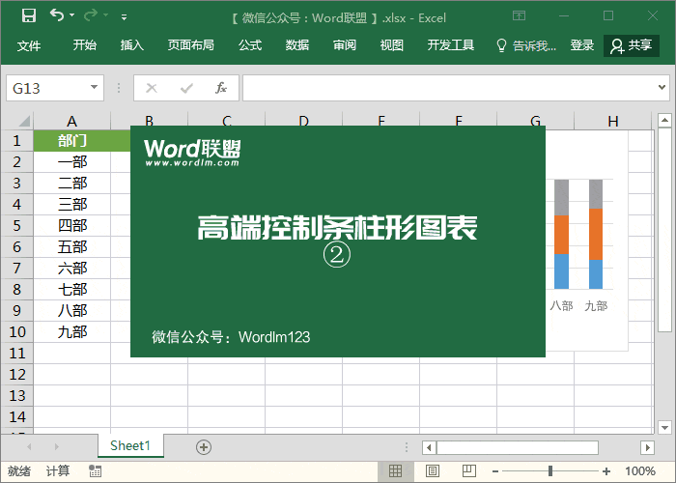Click the 登录 sign-in link
The width and height of the screenshot is (676, 483).
click(582, 45)
